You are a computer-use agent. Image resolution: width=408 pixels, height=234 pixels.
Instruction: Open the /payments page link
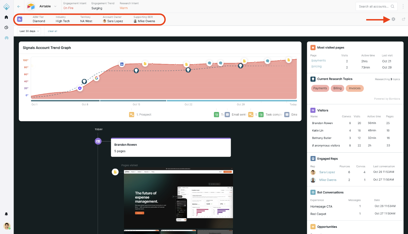click(x=318, y=60)
